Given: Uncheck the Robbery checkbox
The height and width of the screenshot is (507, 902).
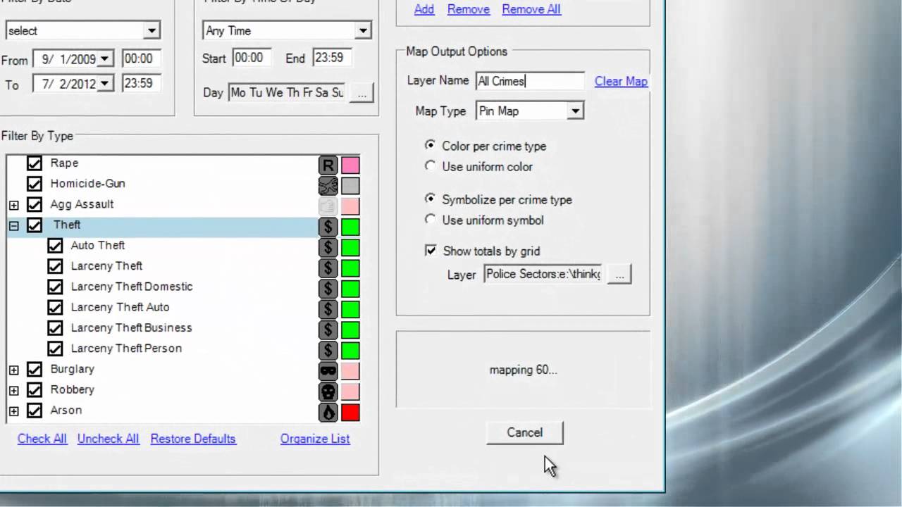Looking at the screenshot, I should 35,389.
